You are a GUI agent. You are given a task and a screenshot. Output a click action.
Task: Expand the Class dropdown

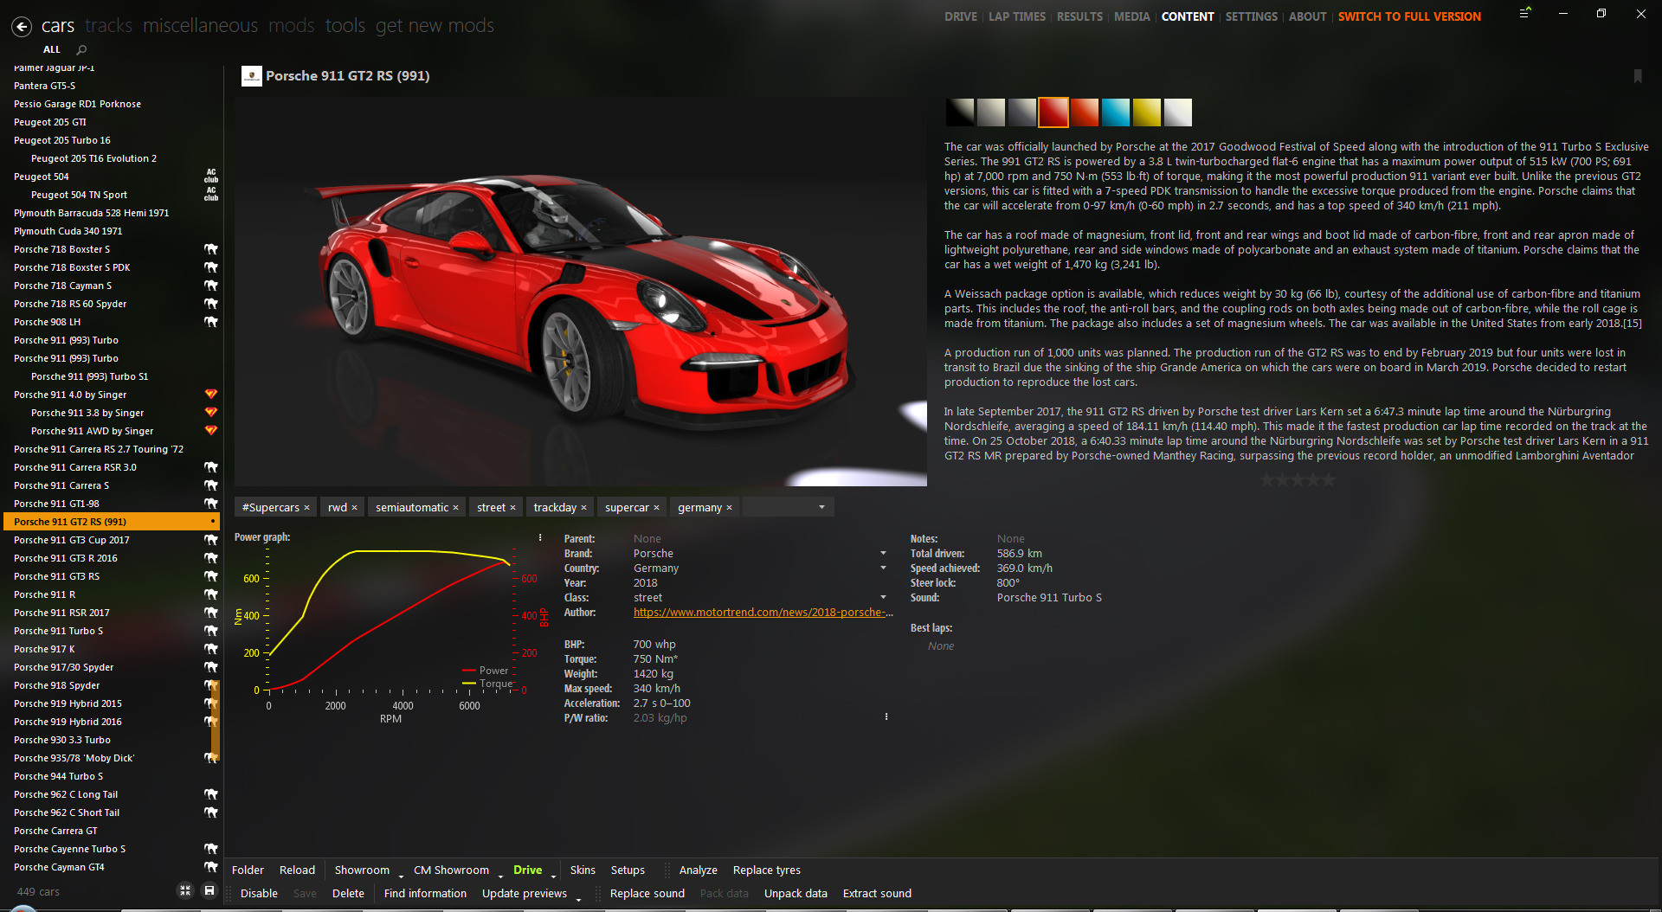(x=883, y=598)
